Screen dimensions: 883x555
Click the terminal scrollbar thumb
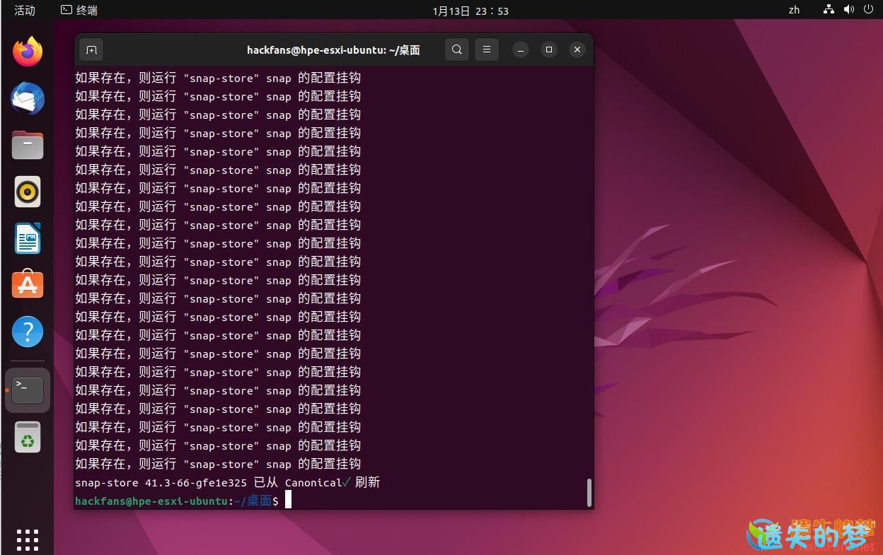(589, 493)
